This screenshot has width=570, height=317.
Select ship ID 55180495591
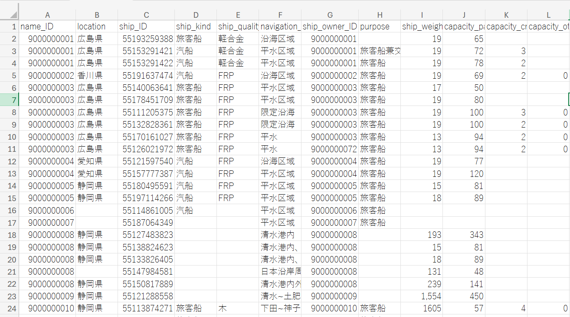(146, 186)
